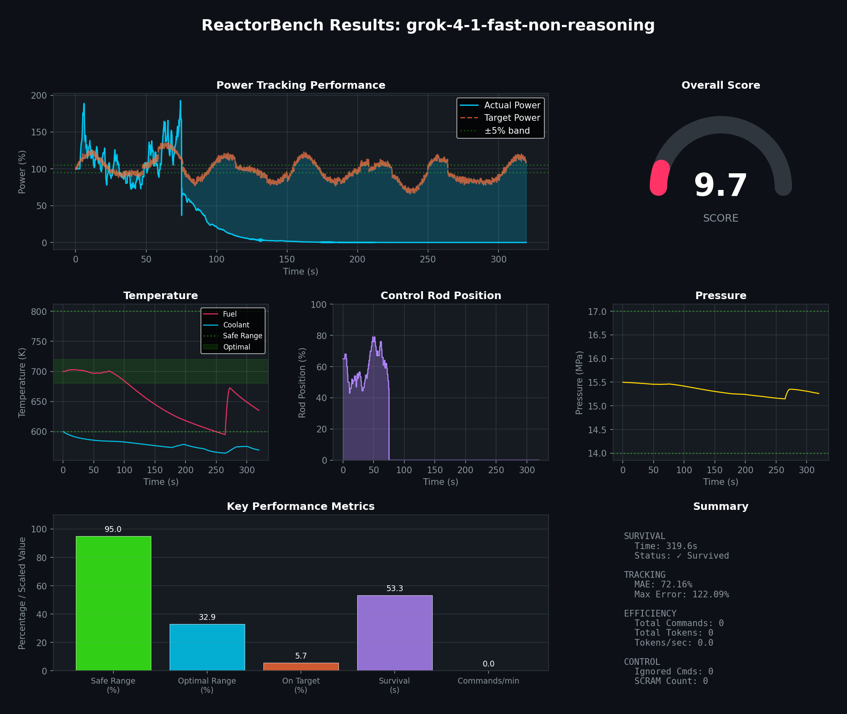Image resolution: width=847 pixels, height=714 pixels.
Task: Click the Target Power legend entry
Action: (511, 118)
